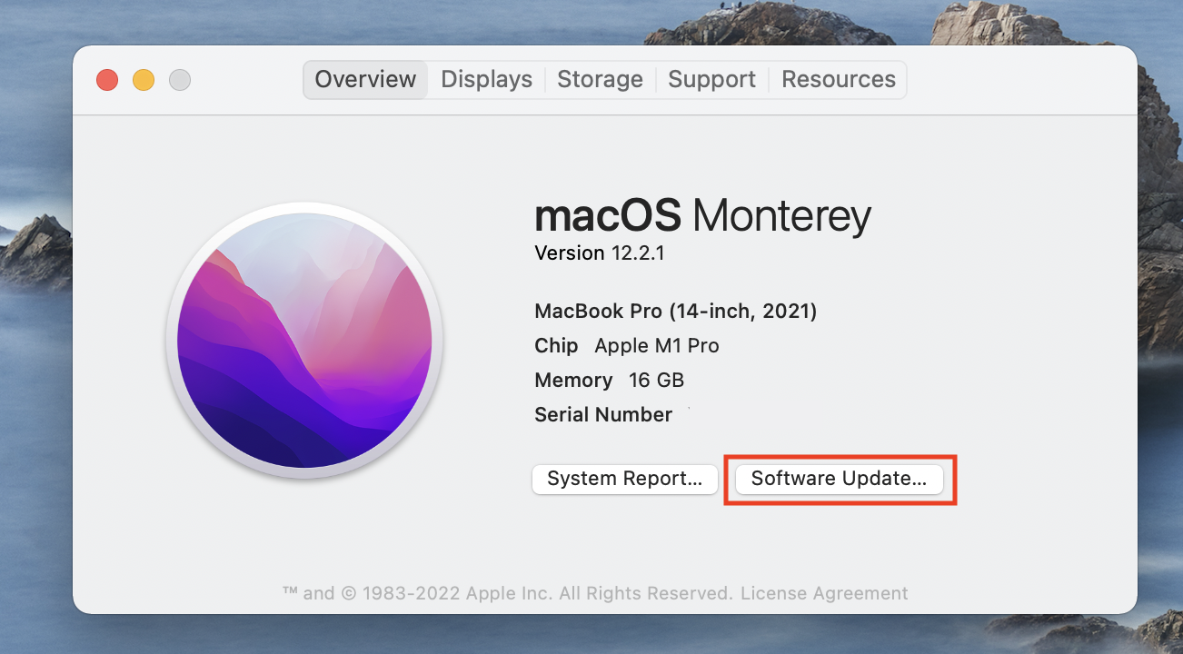
Task: Open System Report
Action: [625, 479]
